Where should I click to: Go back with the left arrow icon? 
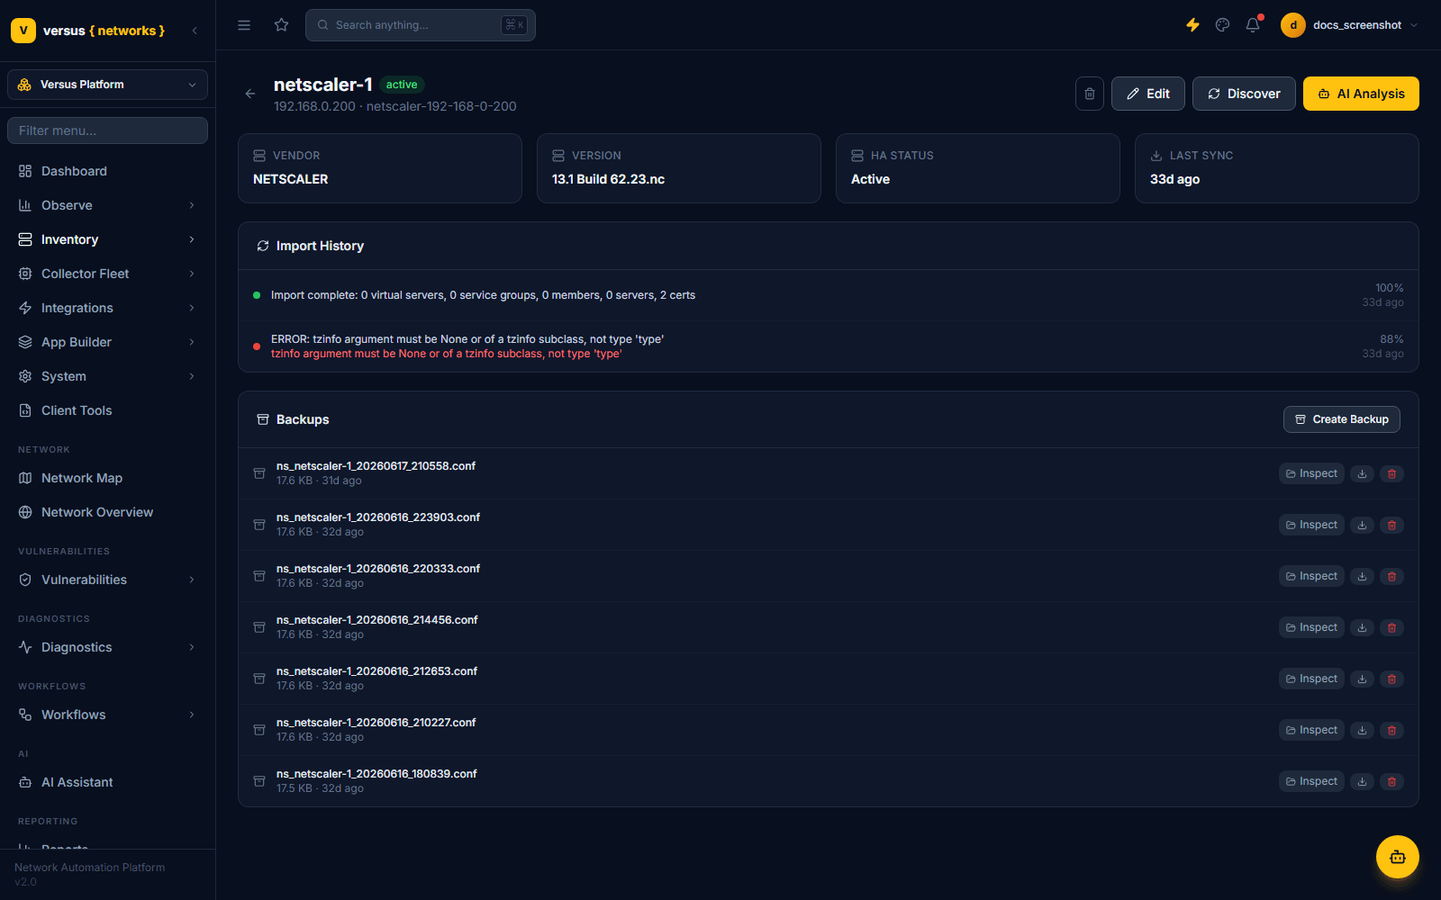tap(250, 94)
